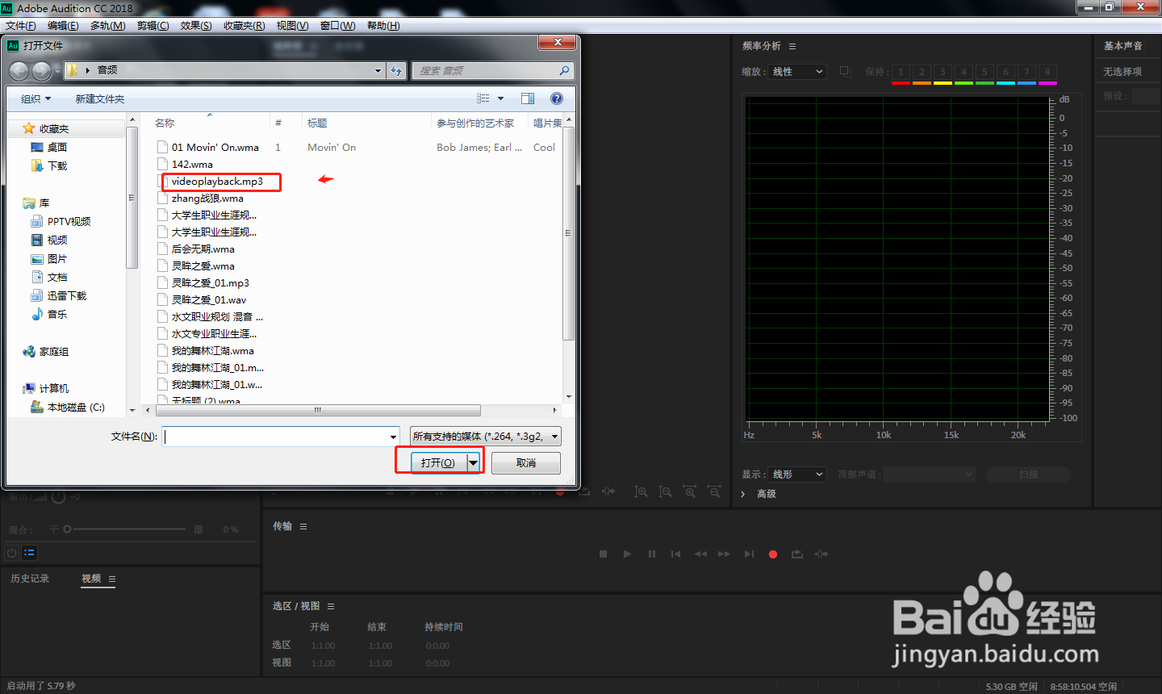Expand the address bar path dropdown
This screenshot has height=694, width=1162.
[x=378, y=71]
